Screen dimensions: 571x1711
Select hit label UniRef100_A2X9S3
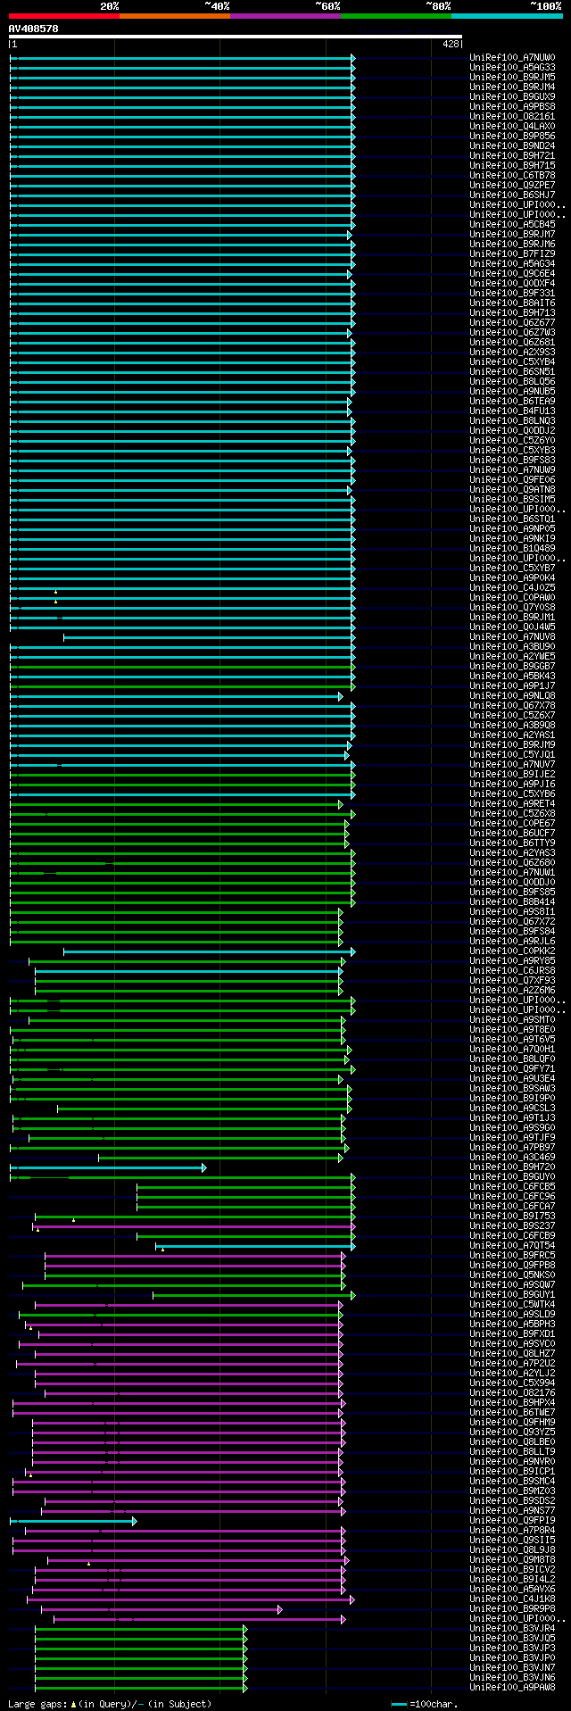click(x=512, y=352)
